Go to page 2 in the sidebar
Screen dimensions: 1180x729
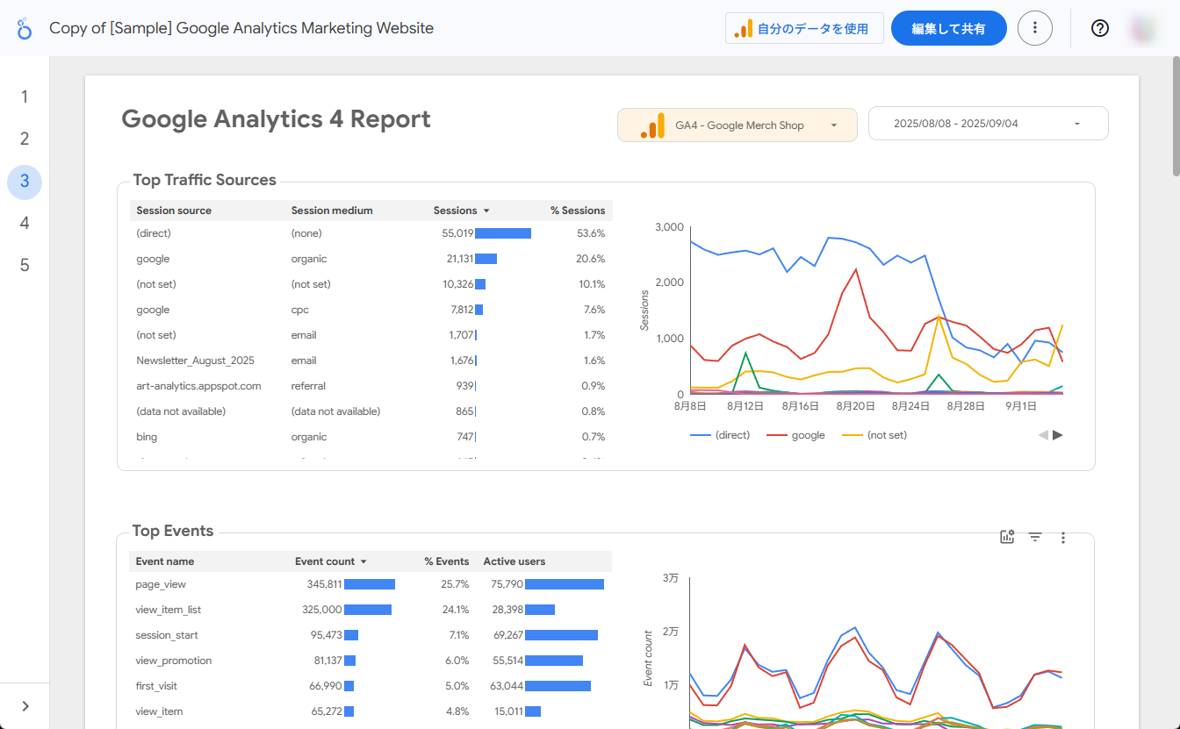point(25,139)
